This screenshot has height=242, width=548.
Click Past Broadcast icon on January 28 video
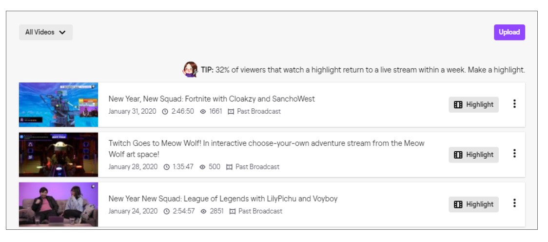pyautogui.click(x=229, y=167)
